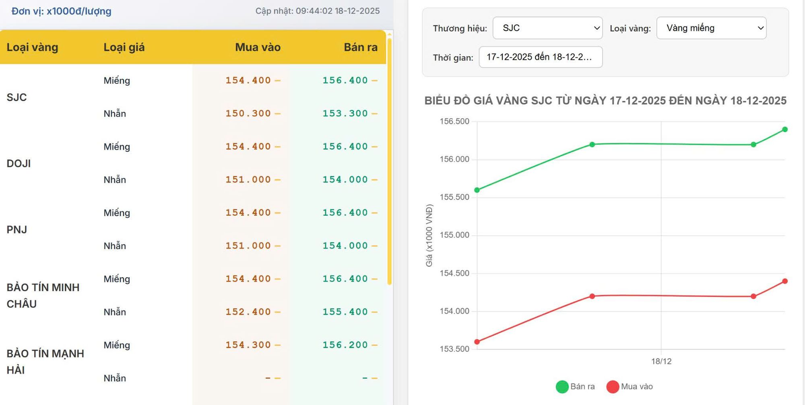Click the dash icon next to SJC Nhẫn sell price
Image resolution: width=805 pixels, height=405 pixels.
point(374,113)
